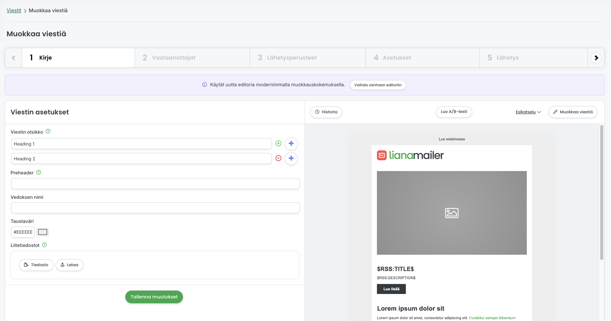Click the #EEEEEE color hex field
The height and width of the screenshot is (321, 611).
point(23,232)
